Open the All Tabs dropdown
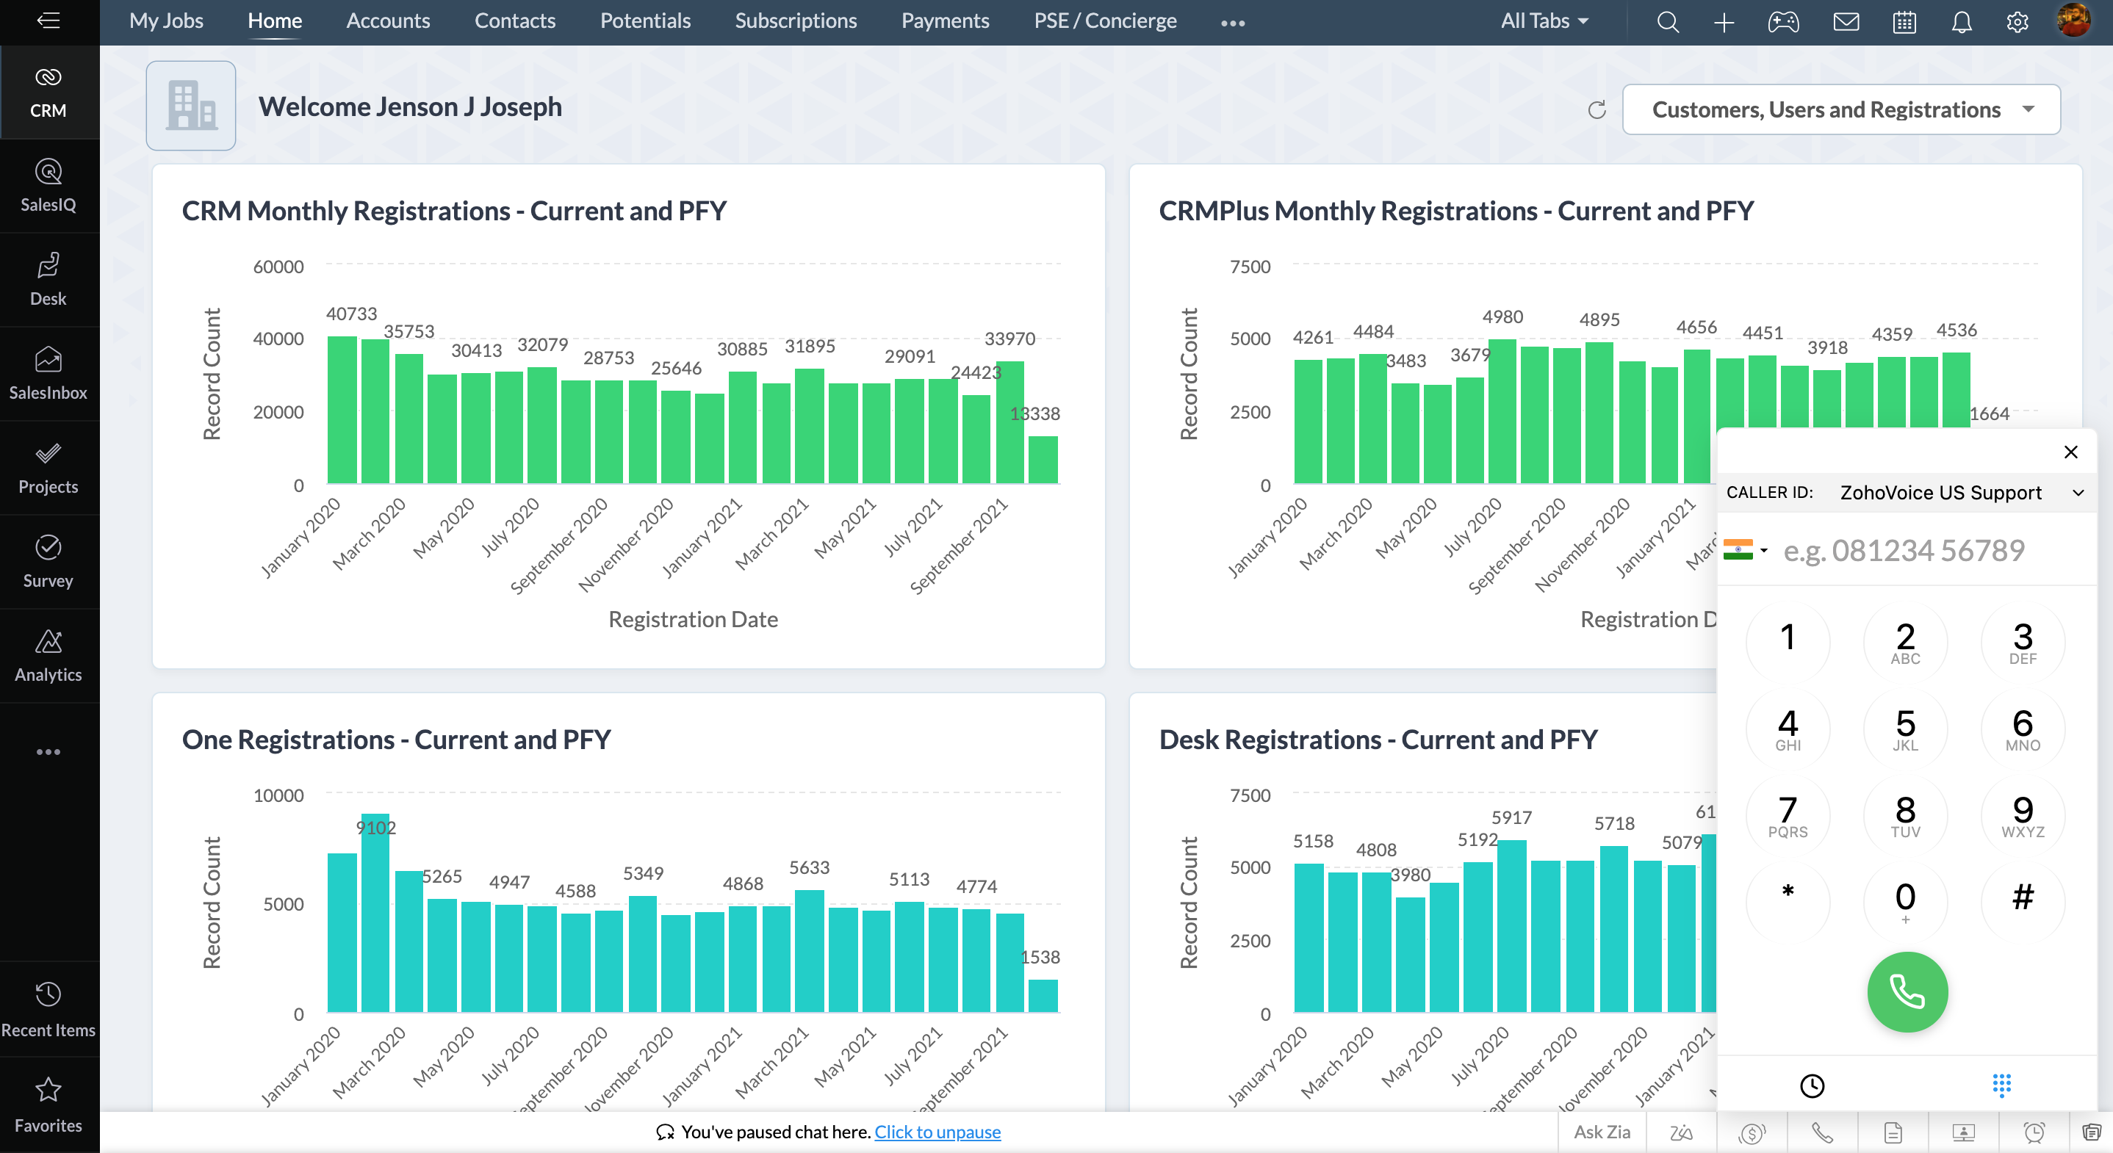Screen dimensions: 2113x1153 [x=1544, y=21]
